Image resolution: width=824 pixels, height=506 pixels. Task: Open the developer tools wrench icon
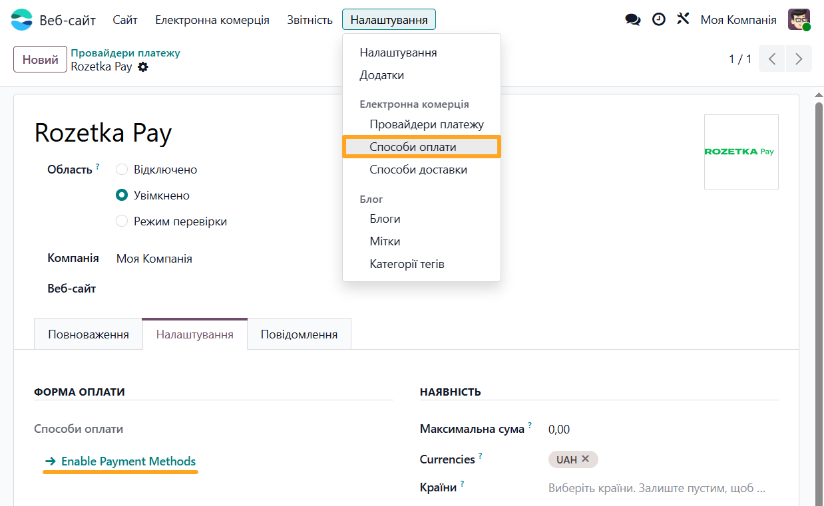click(x=683, y=19)
